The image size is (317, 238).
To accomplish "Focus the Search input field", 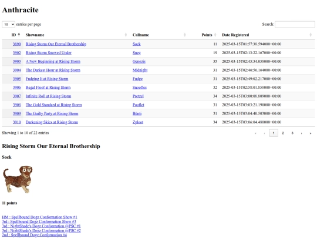I will point(295,24).
